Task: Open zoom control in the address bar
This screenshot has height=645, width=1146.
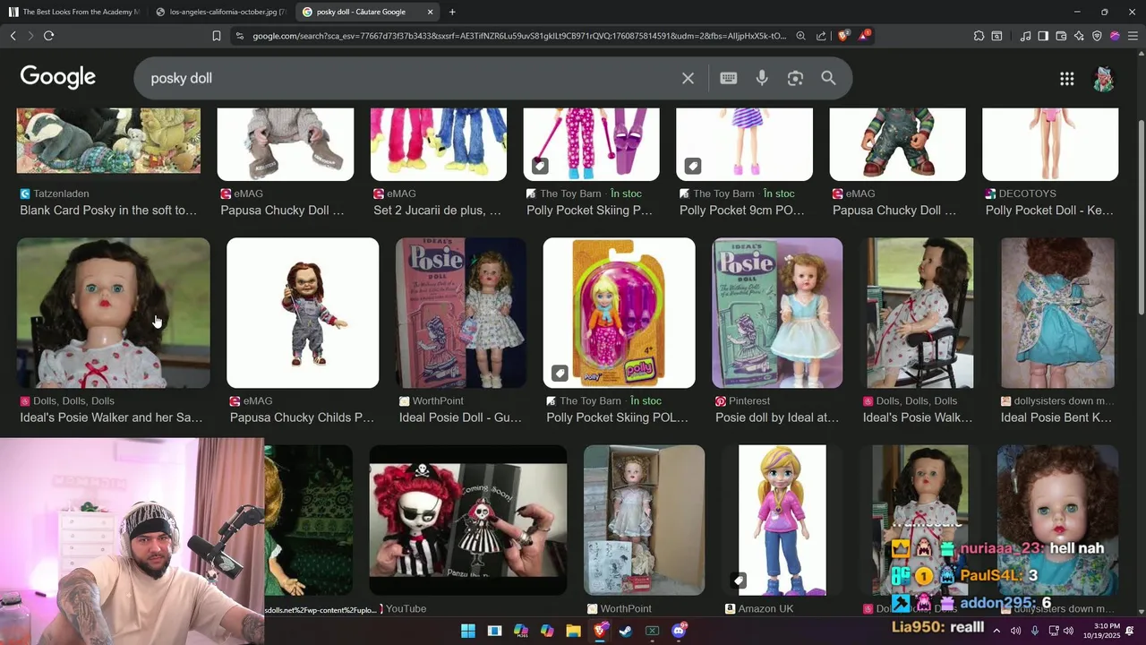Action: [x=800, y=36]
